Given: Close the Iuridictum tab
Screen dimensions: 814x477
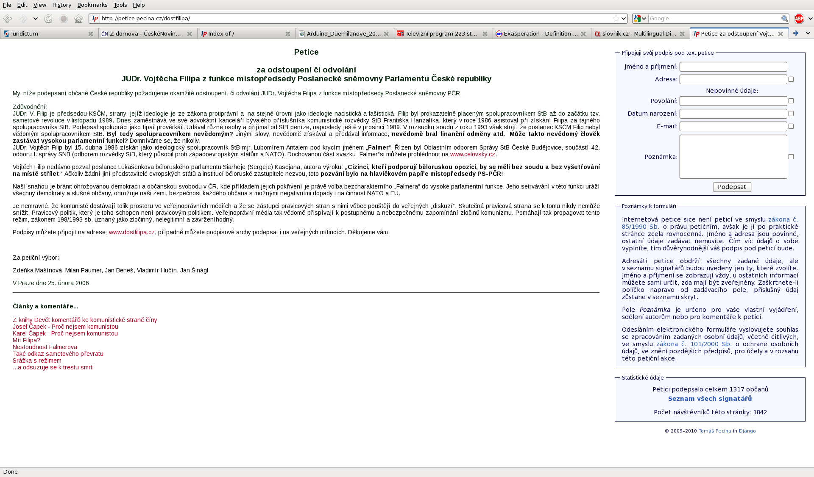Looking at the screenshot, I should (x=91, y=34).
